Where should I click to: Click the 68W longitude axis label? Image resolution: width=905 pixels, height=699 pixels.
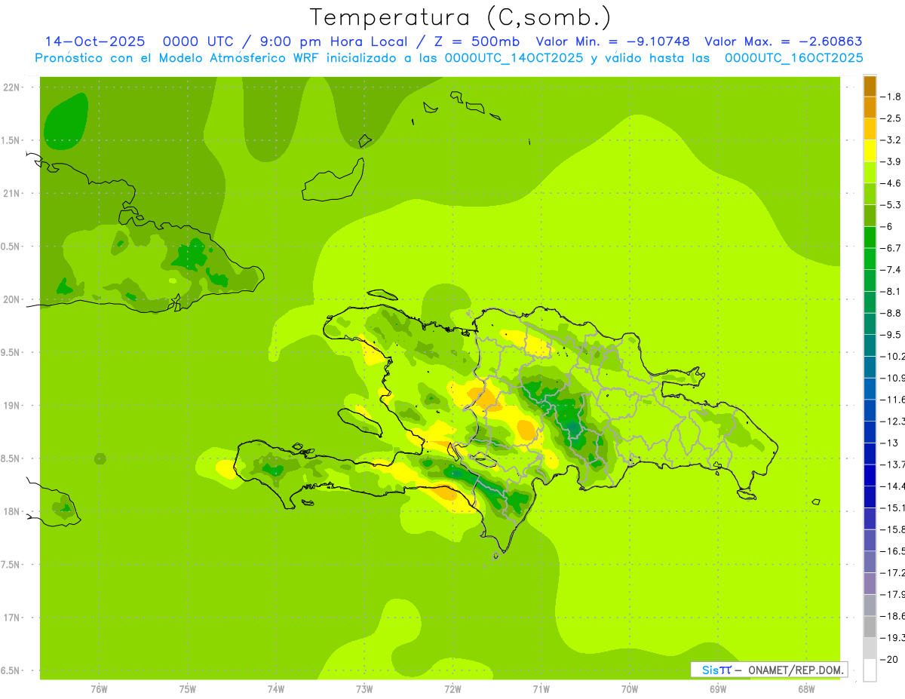806,689
